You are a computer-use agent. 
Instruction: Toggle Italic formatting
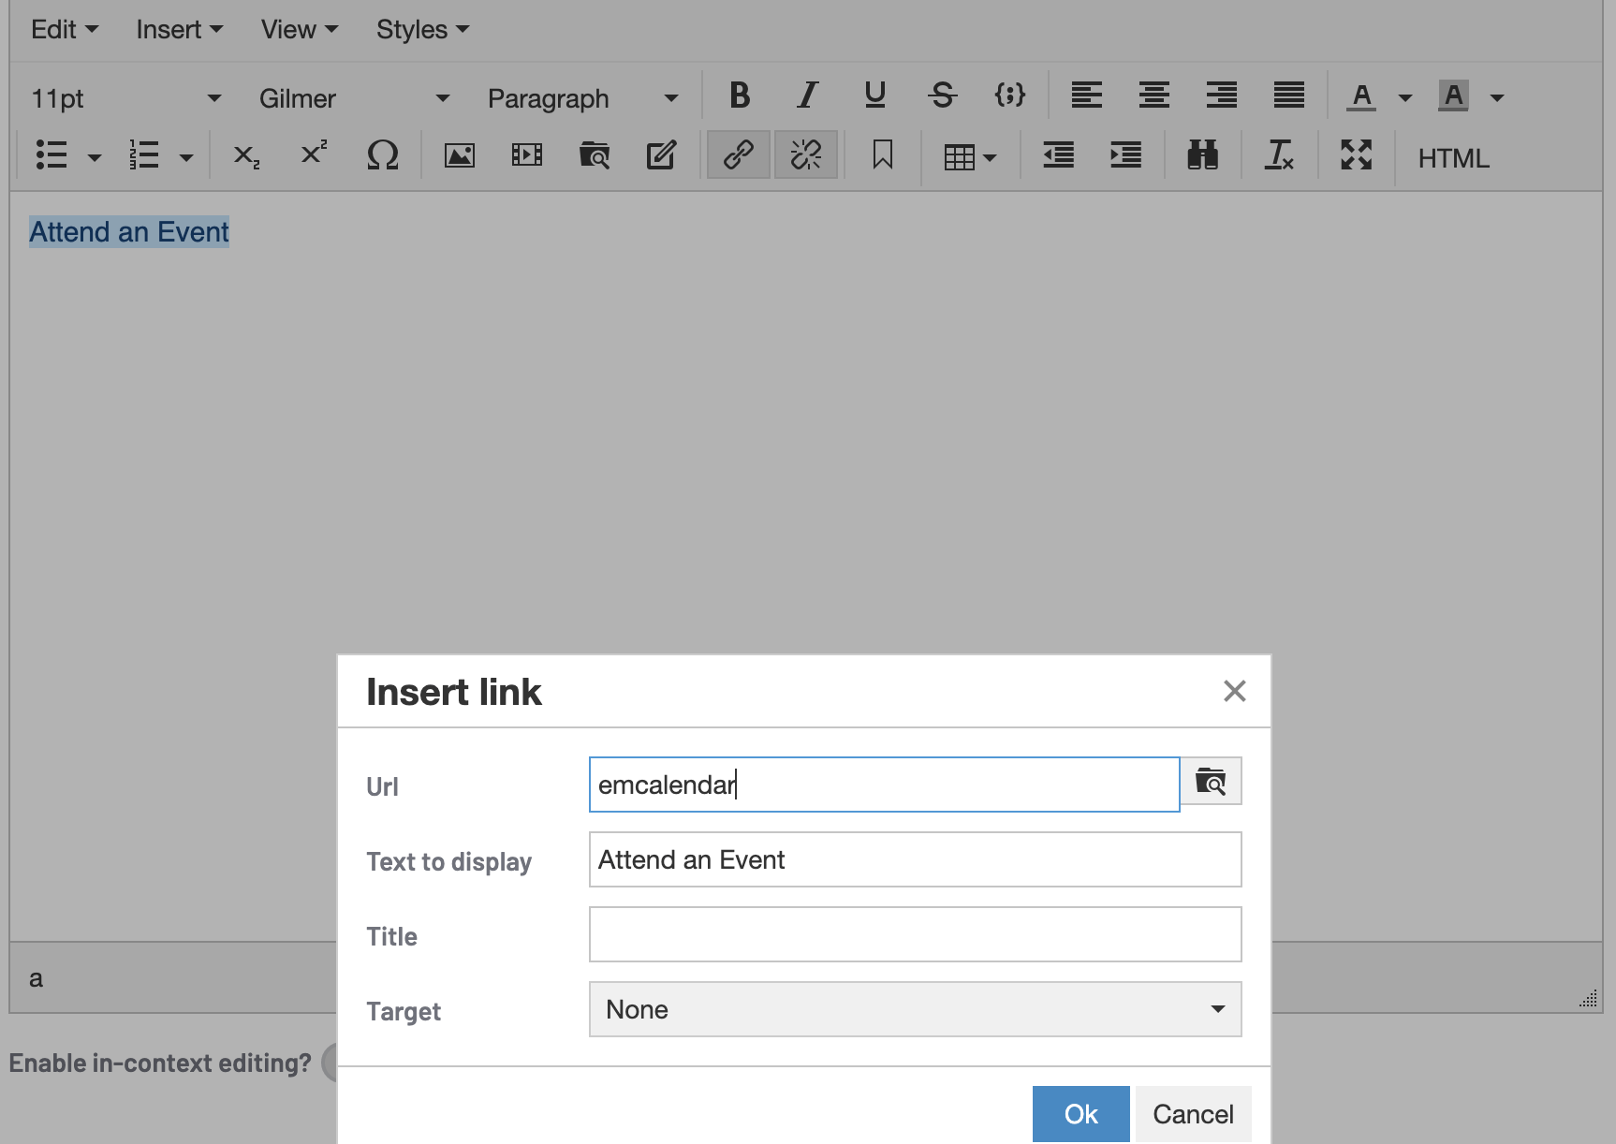pos(807,95)
